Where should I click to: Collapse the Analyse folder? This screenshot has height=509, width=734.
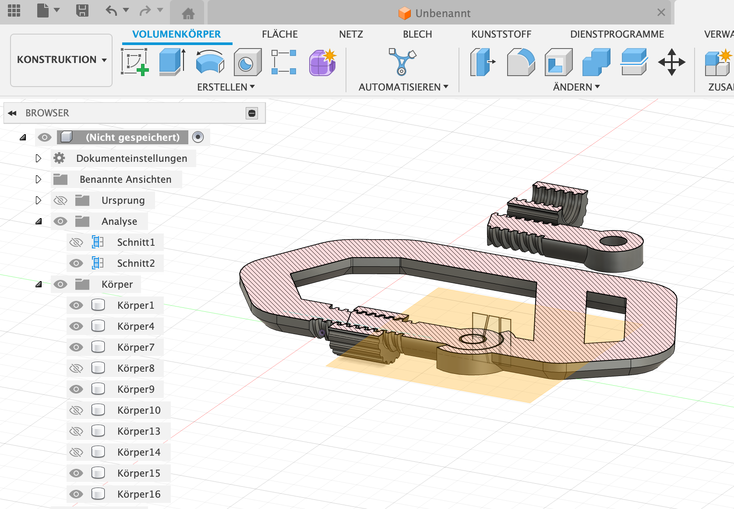(39, 221)
